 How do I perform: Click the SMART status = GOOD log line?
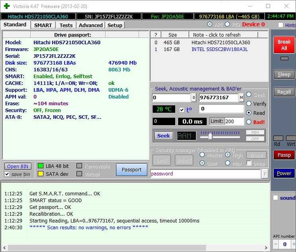point(55,201)
